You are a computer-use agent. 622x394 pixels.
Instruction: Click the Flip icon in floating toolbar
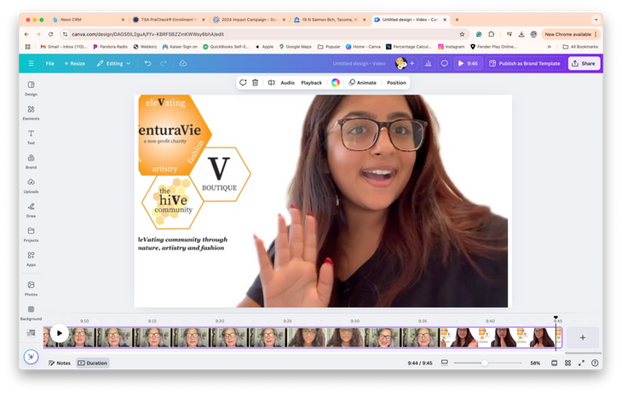pyautogui.click(x=271, y=83)
